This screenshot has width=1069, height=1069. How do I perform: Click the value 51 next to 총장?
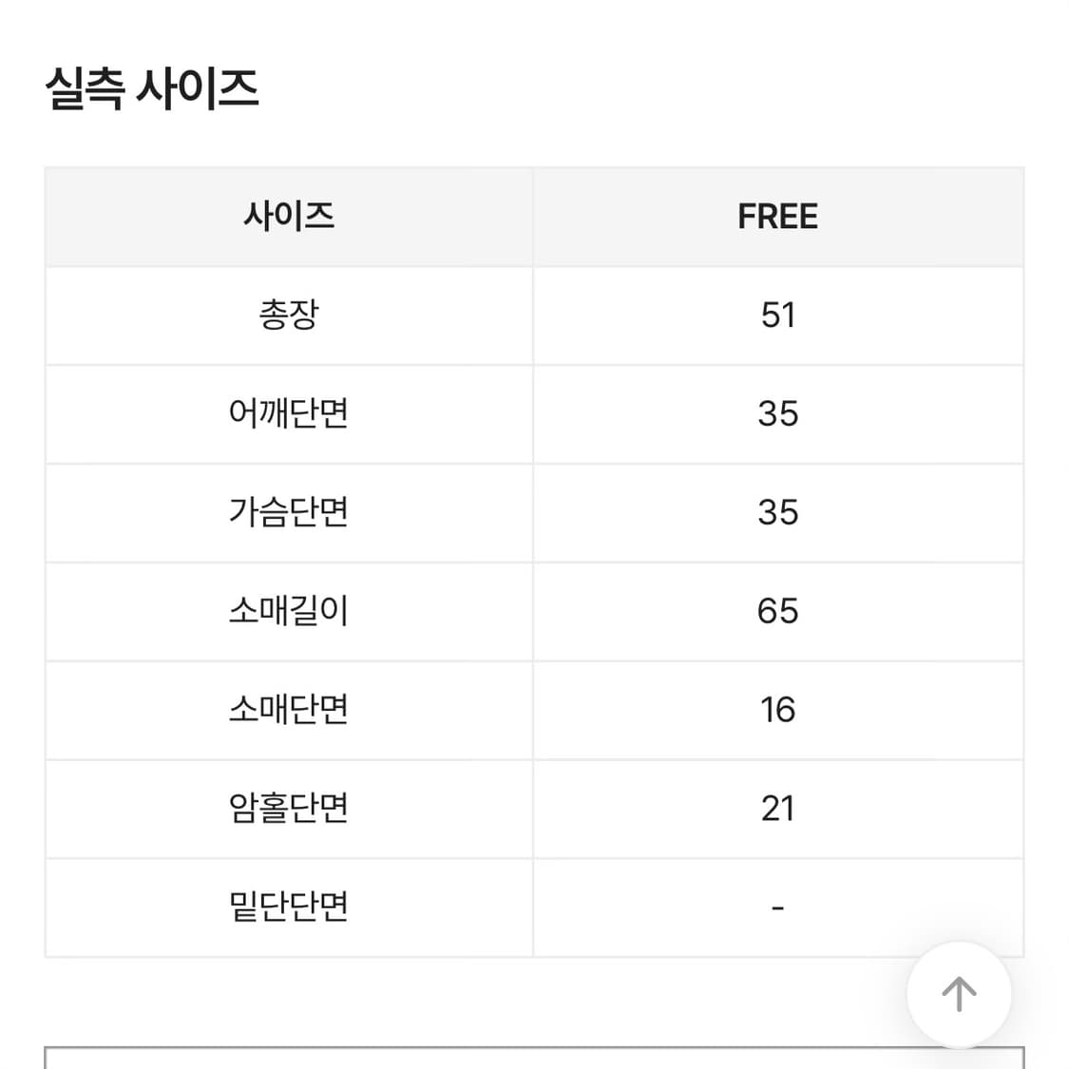coord(778,315)
